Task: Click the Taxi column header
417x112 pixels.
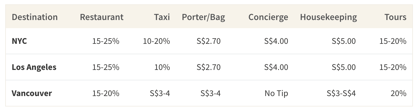Action: [x=162, y=17]
